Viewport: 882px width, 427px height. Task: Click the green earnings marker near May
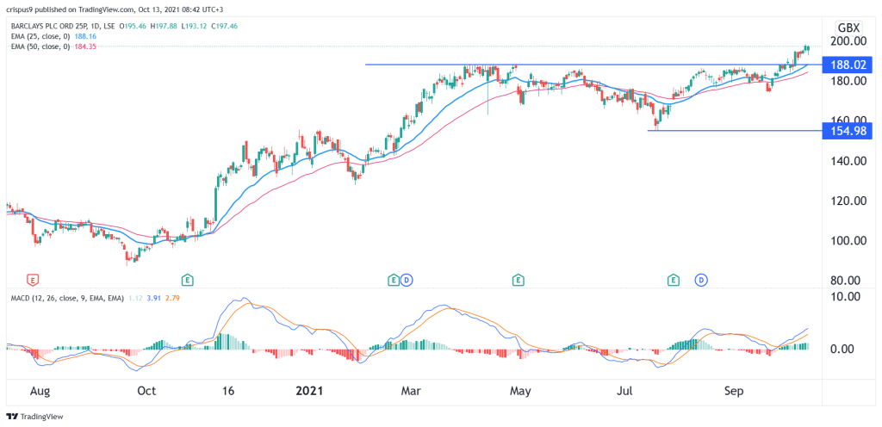519,279
